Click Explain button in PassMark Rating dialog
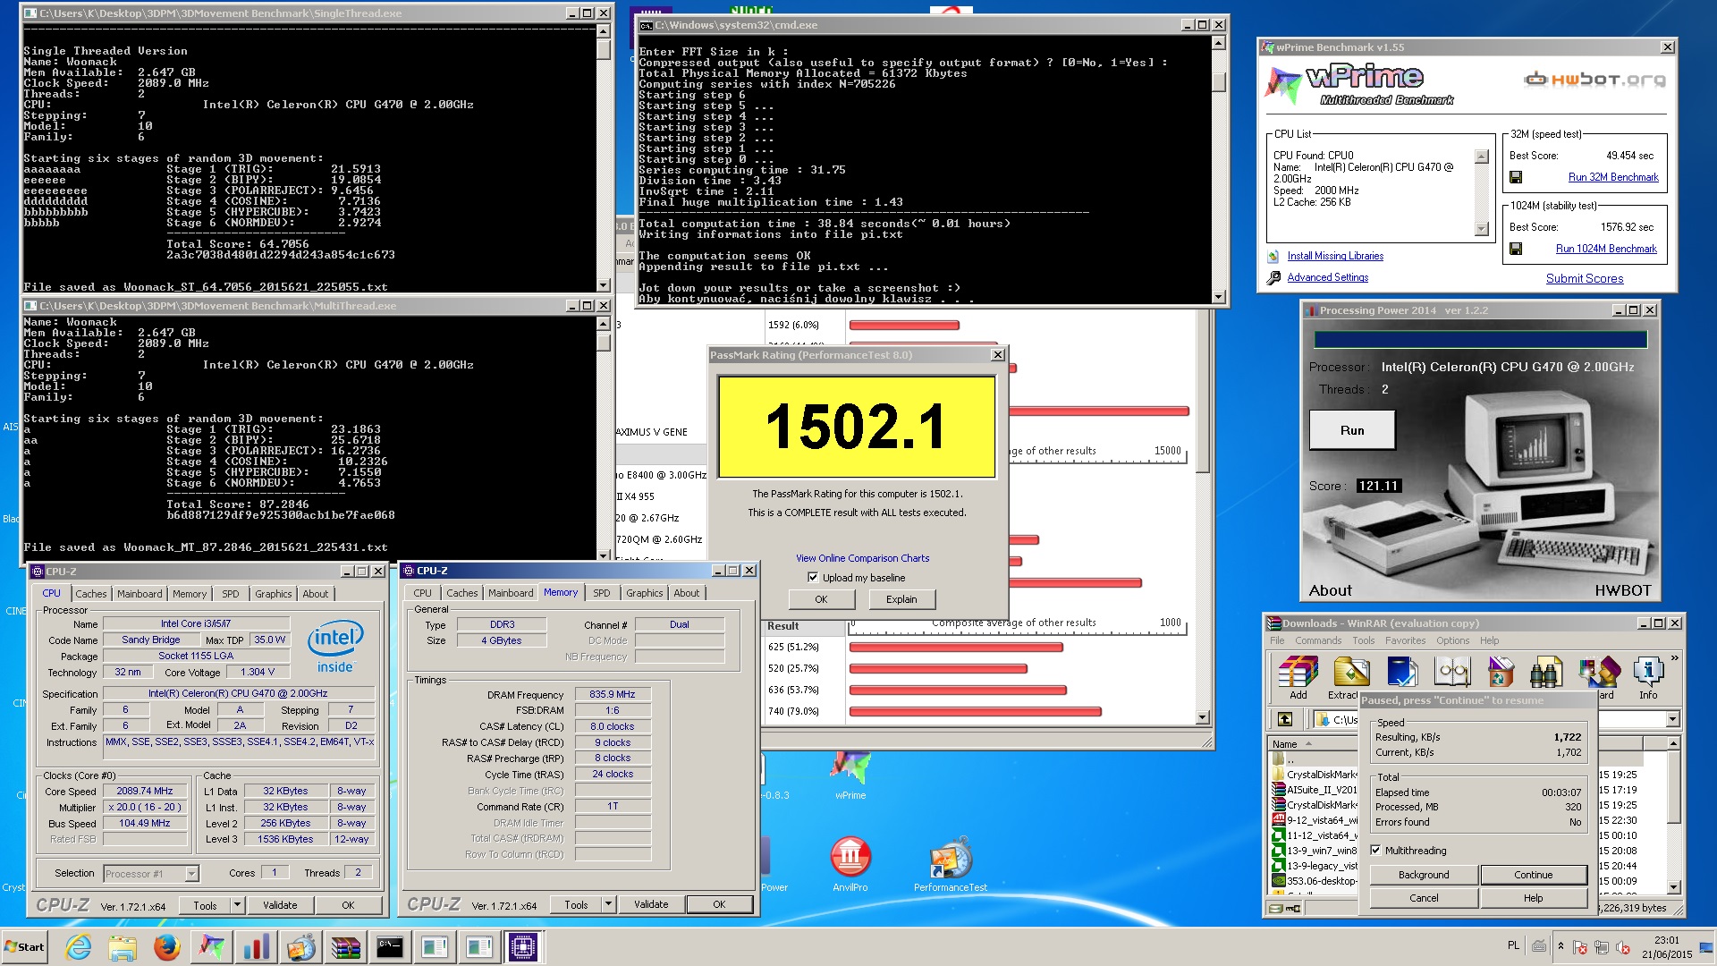Viewport: 1717px width, 966px height. [901, 599]
